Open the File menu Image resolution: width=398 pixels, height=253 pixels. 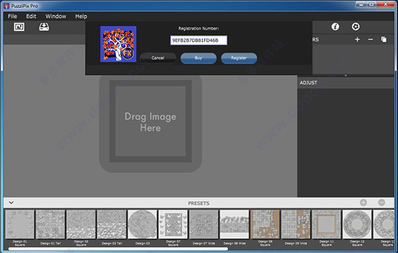tap(13, 16)
